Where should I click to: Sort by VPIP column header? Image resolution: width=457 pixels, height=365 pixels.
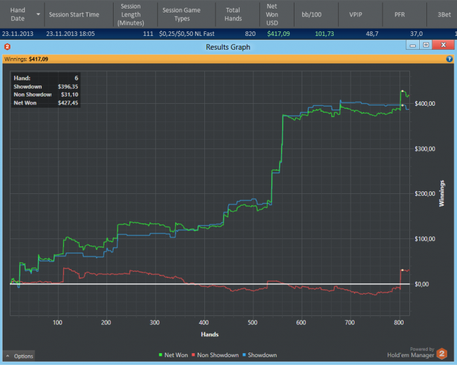[x=356, y=14]
